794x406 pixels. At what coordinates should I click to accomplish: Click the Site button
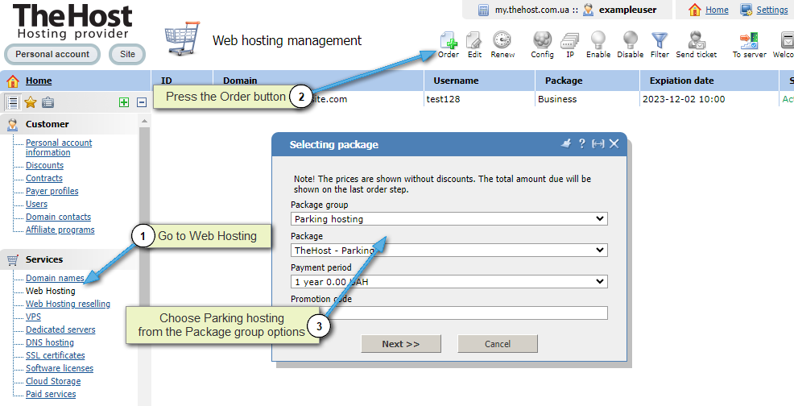pos(127,54)
